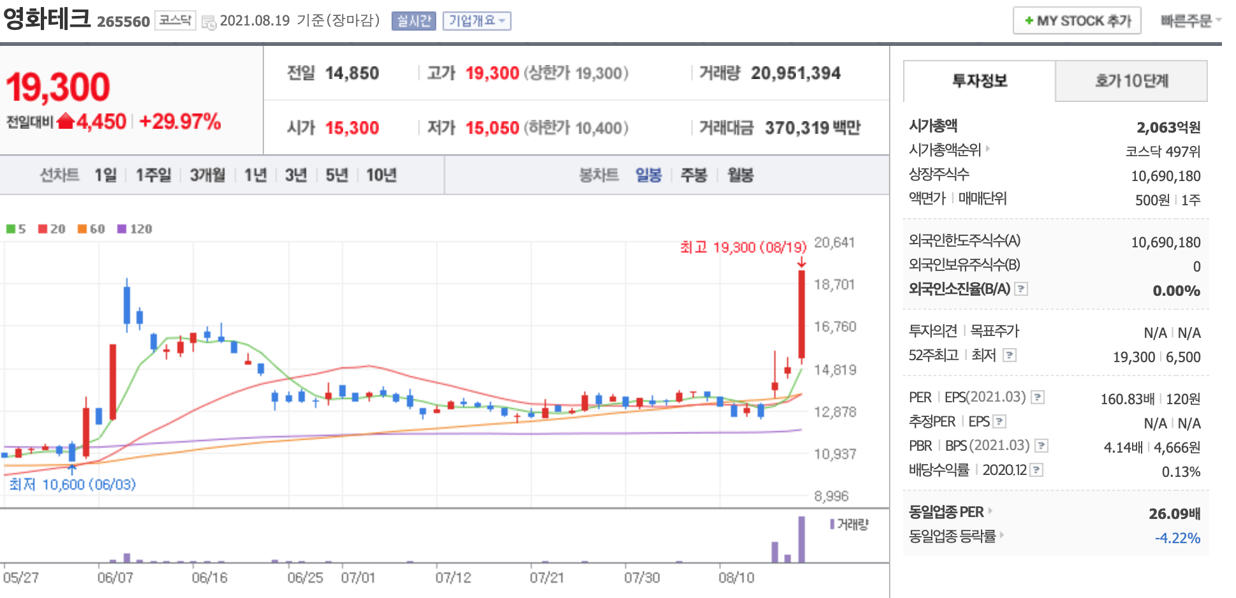1236x598 pixels.
Task: Click the 외국인소진율 value 0.00%
Action: 1177,291
